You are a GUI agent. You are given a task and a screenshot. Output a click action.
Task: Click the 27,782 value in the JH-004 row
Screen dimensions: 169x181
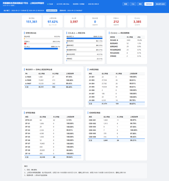[x=104, y=84]
